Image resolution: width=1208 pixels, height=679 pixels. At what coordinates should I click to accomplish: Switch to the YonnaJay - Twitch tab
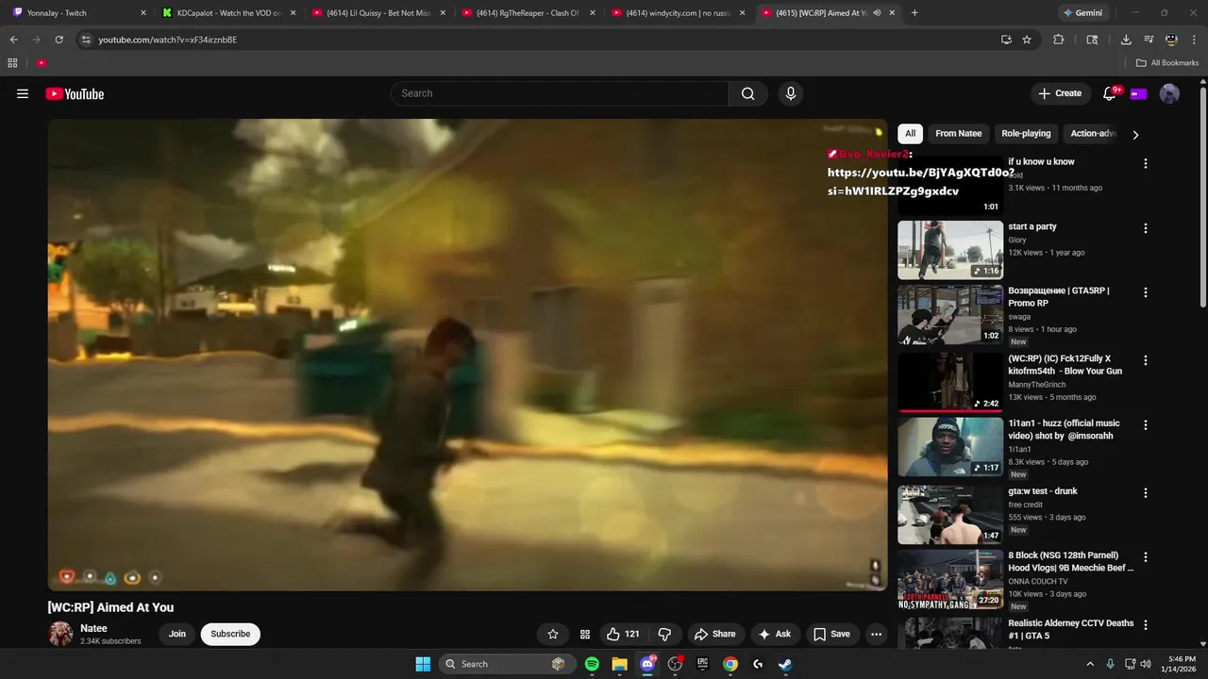click(x=77, y=13)
